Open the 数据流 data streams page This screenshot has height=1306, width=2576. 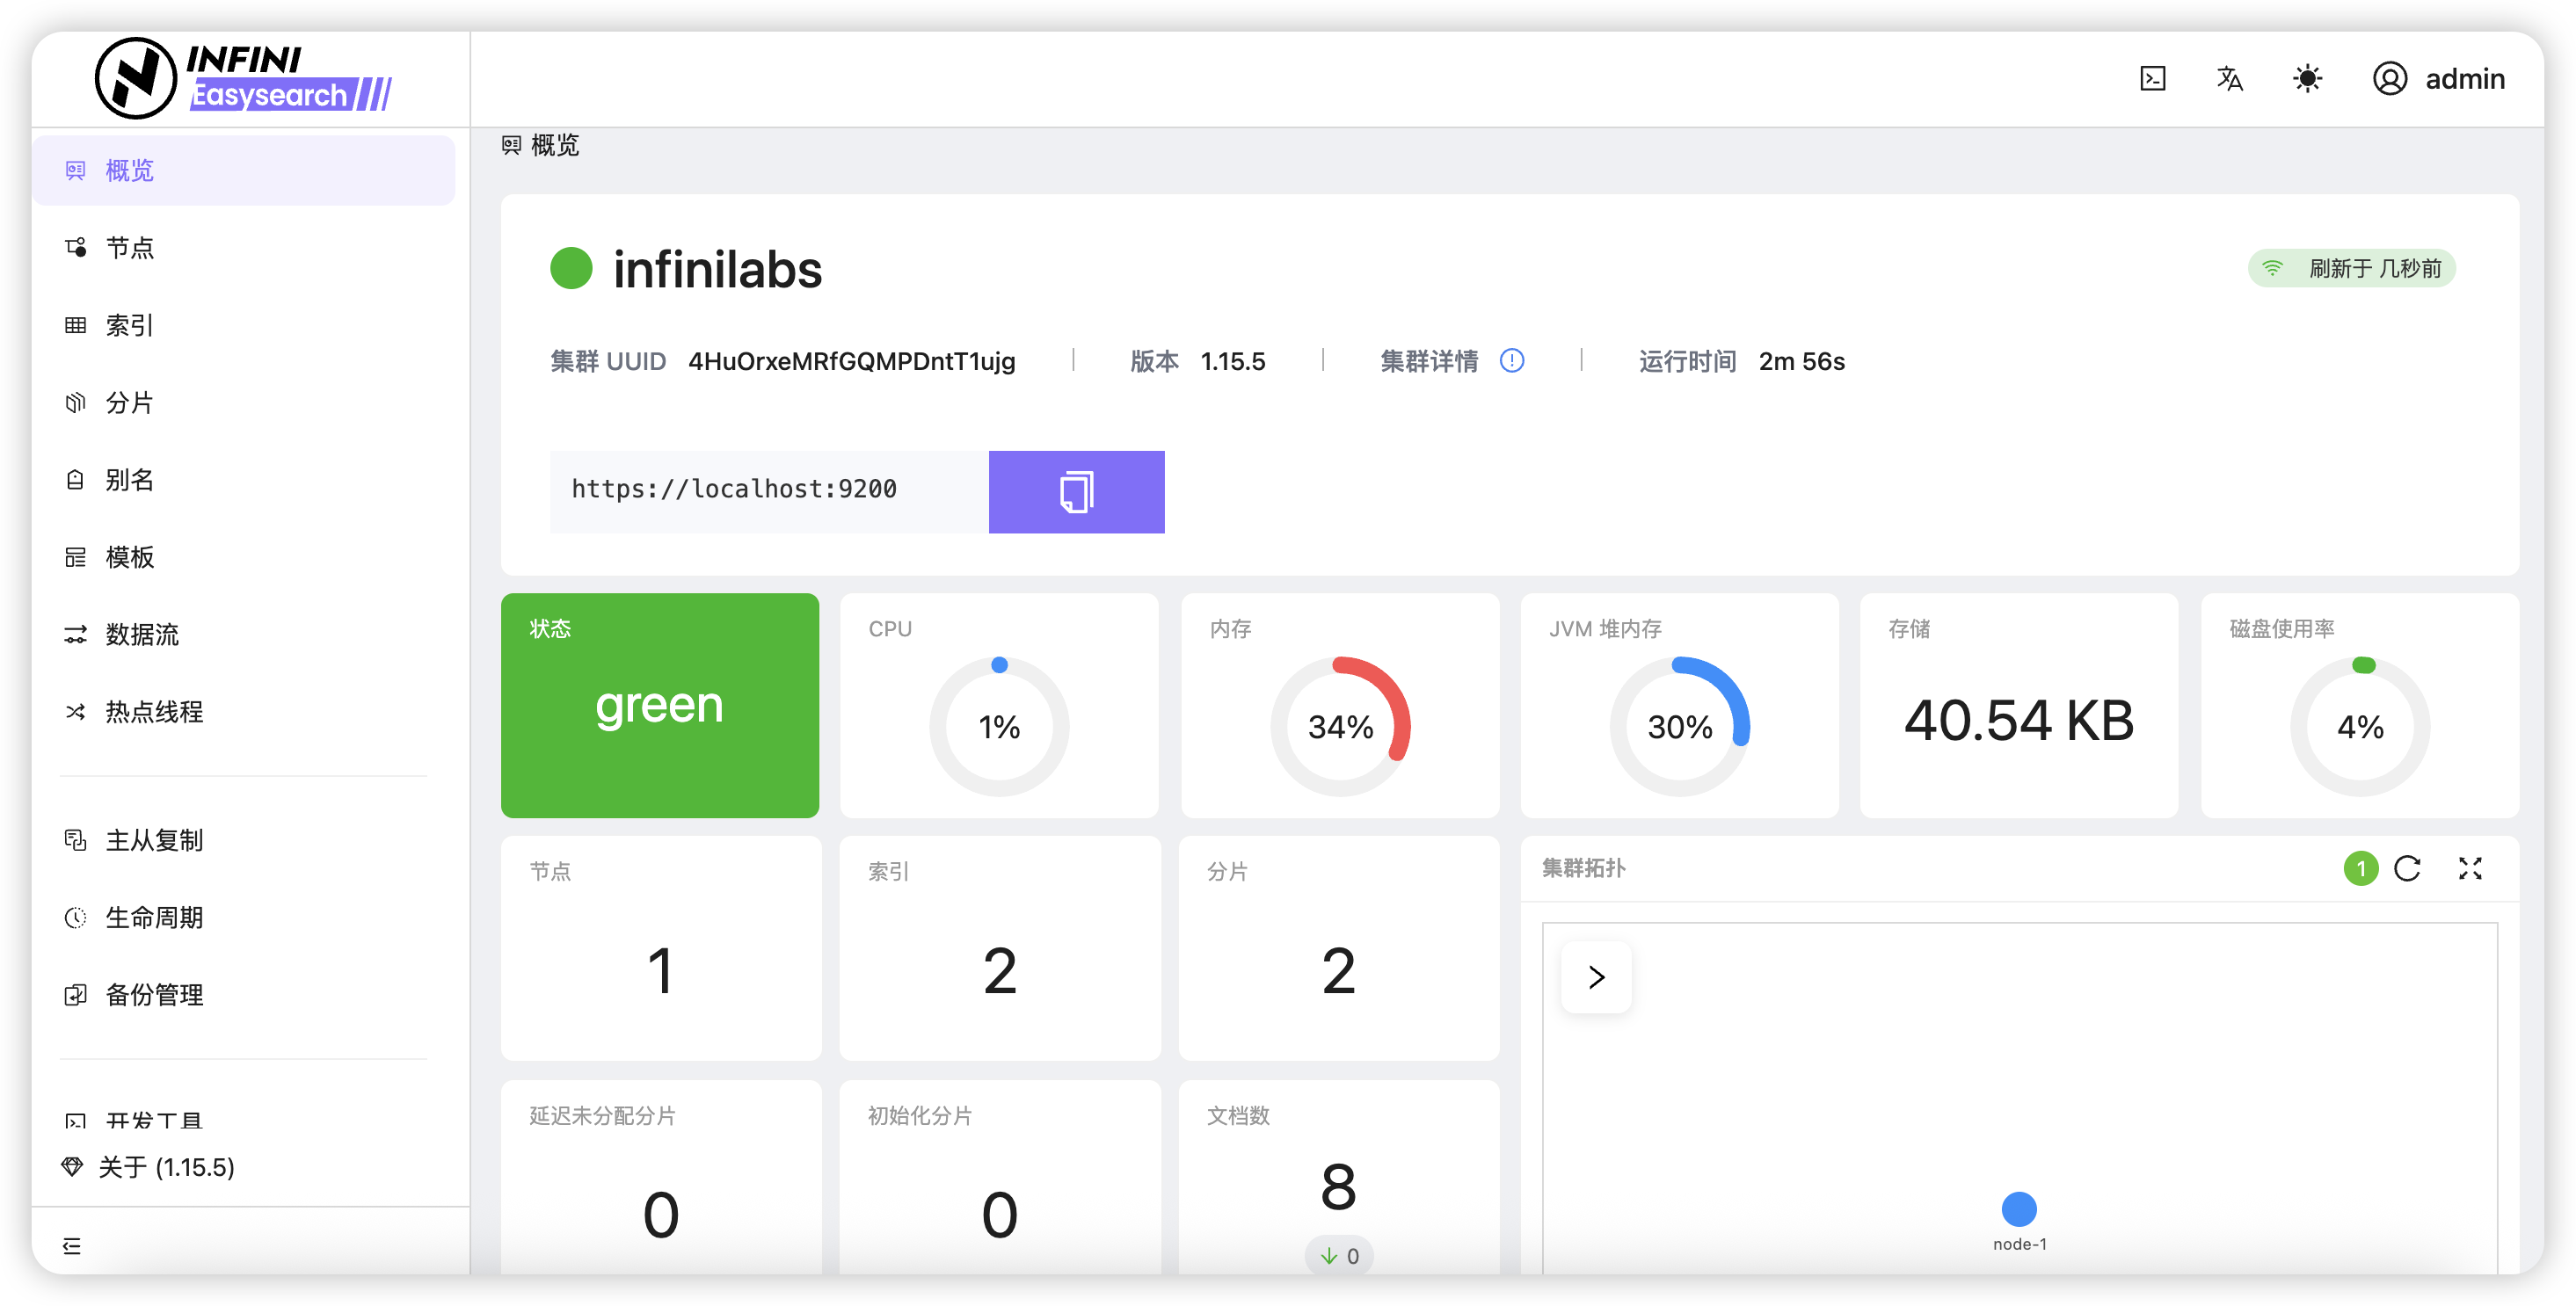[x=243, y=634]
